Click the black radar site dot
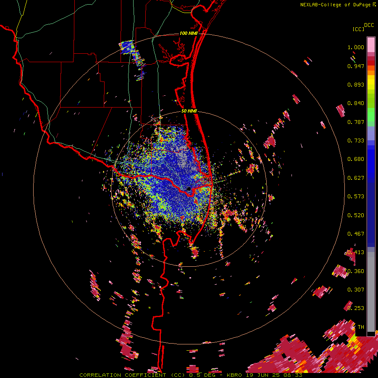This screenshot has width=378, height=378. [189, 189]
